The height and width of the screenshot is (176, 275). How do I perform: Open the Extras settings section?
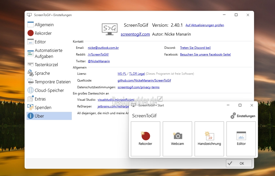pyautogui.click(x=49, y=99)
